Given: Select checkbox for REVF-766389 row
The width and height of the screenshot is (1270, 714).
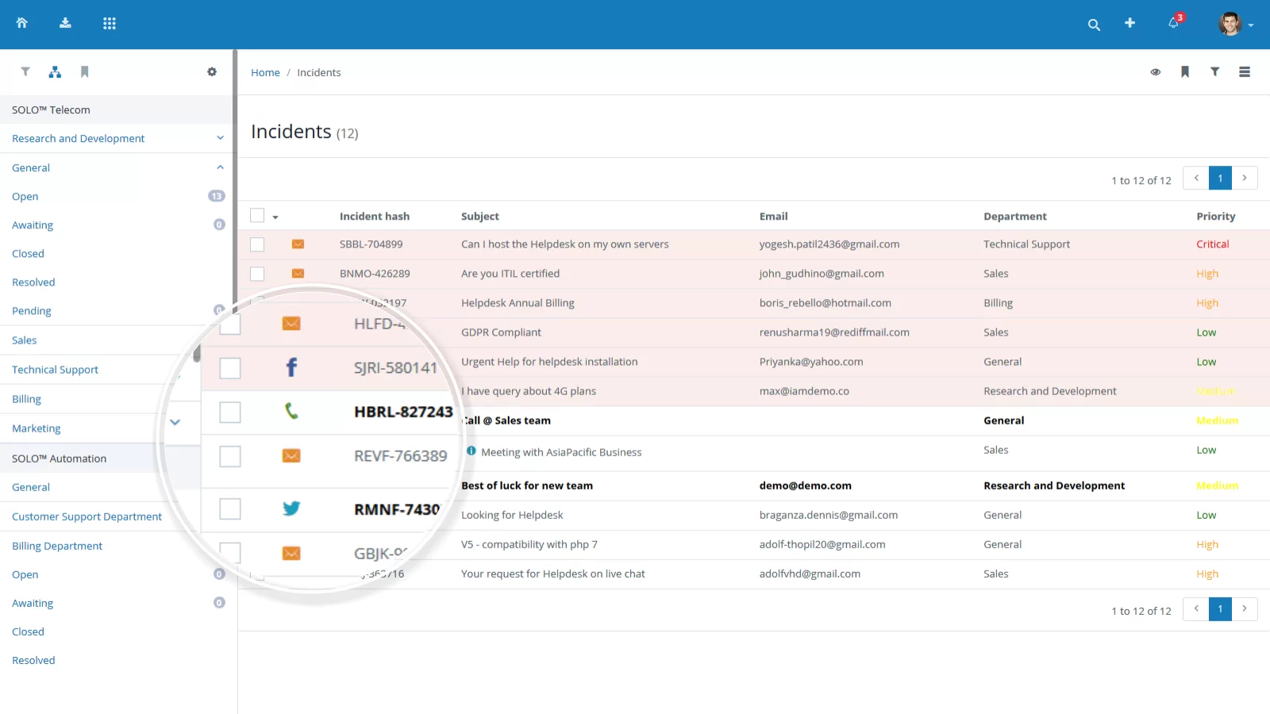Looking at the screenshot, I should click(230, 456).
